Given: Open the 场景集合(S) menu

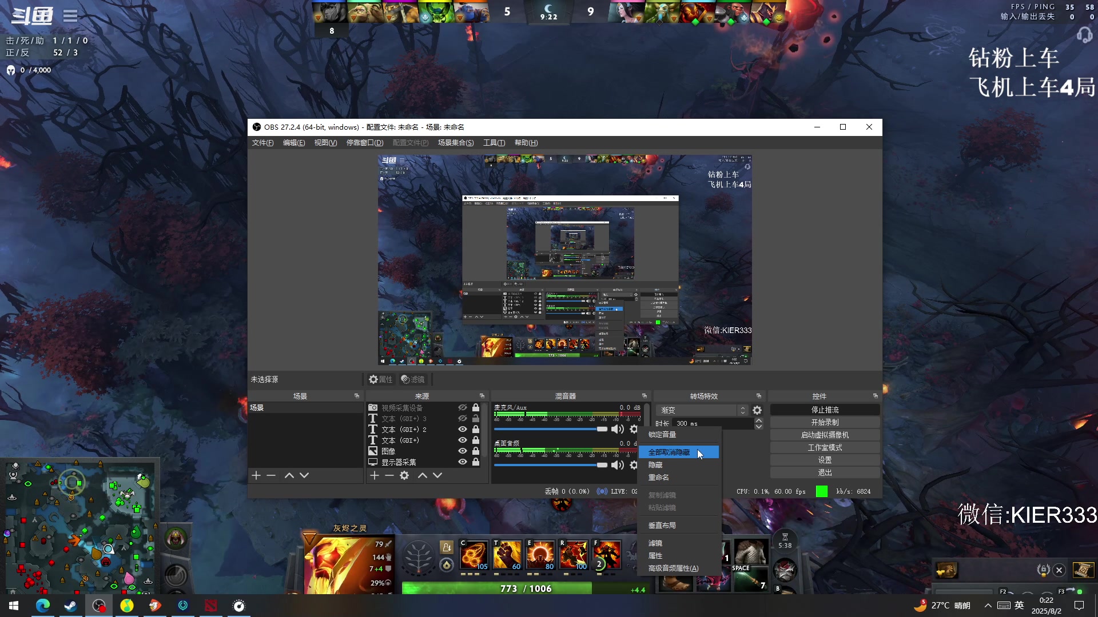Looking at the screenshot, I should click(456, 143).
